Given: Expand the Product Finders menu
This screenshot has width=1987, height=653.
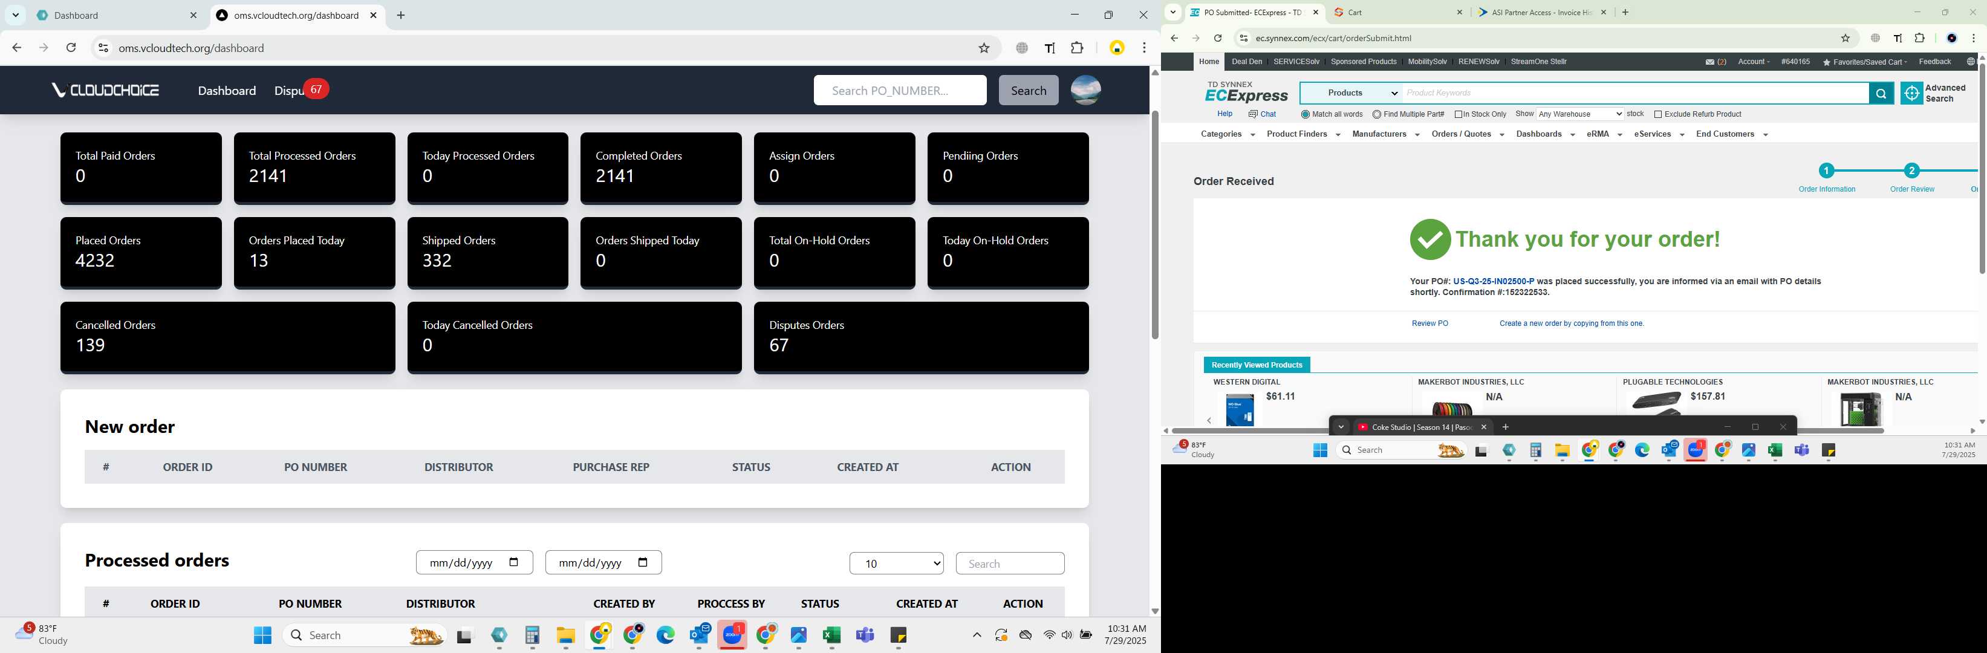Looking at the screenshot, I should pos(1303,134).
